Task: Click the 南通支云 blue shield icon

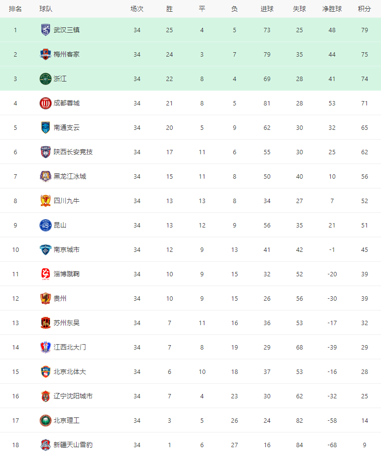Action: [45, 127]
